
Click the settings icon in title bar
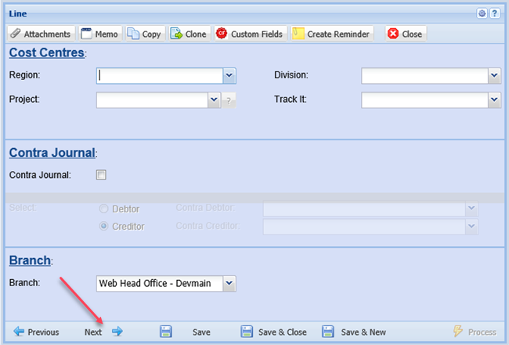pyautogui.click(x=482, y=14)
